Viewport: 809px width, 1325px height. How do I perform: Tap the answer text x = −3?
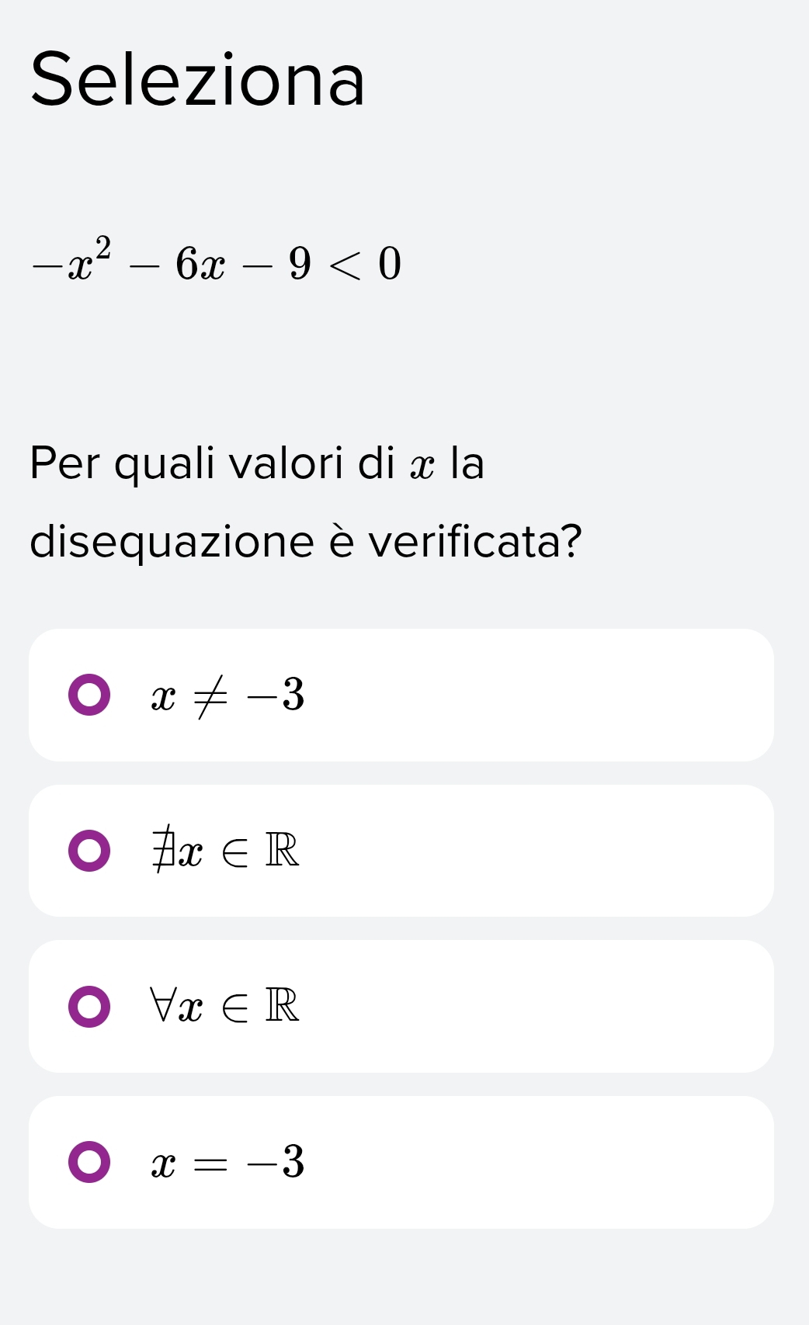point(227,1162)
